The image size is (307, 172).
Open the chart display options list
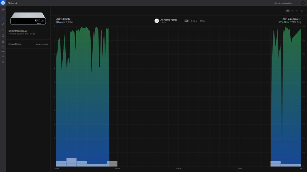pos(302,11)
